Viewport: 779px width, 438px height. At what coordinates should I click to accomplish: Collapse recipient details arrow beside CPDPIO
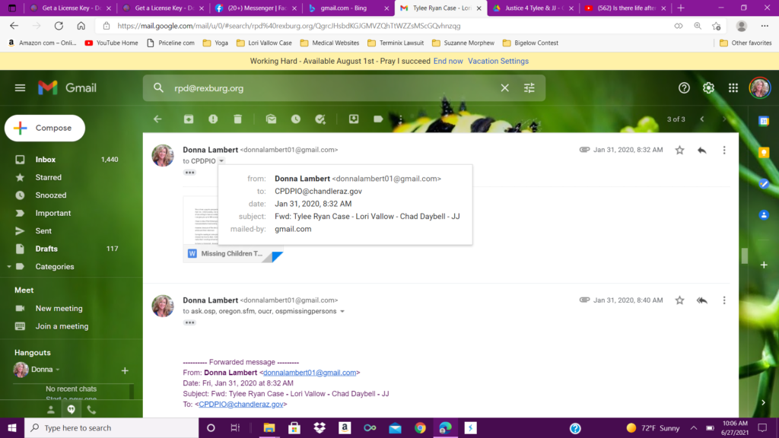tap(221, 161)
